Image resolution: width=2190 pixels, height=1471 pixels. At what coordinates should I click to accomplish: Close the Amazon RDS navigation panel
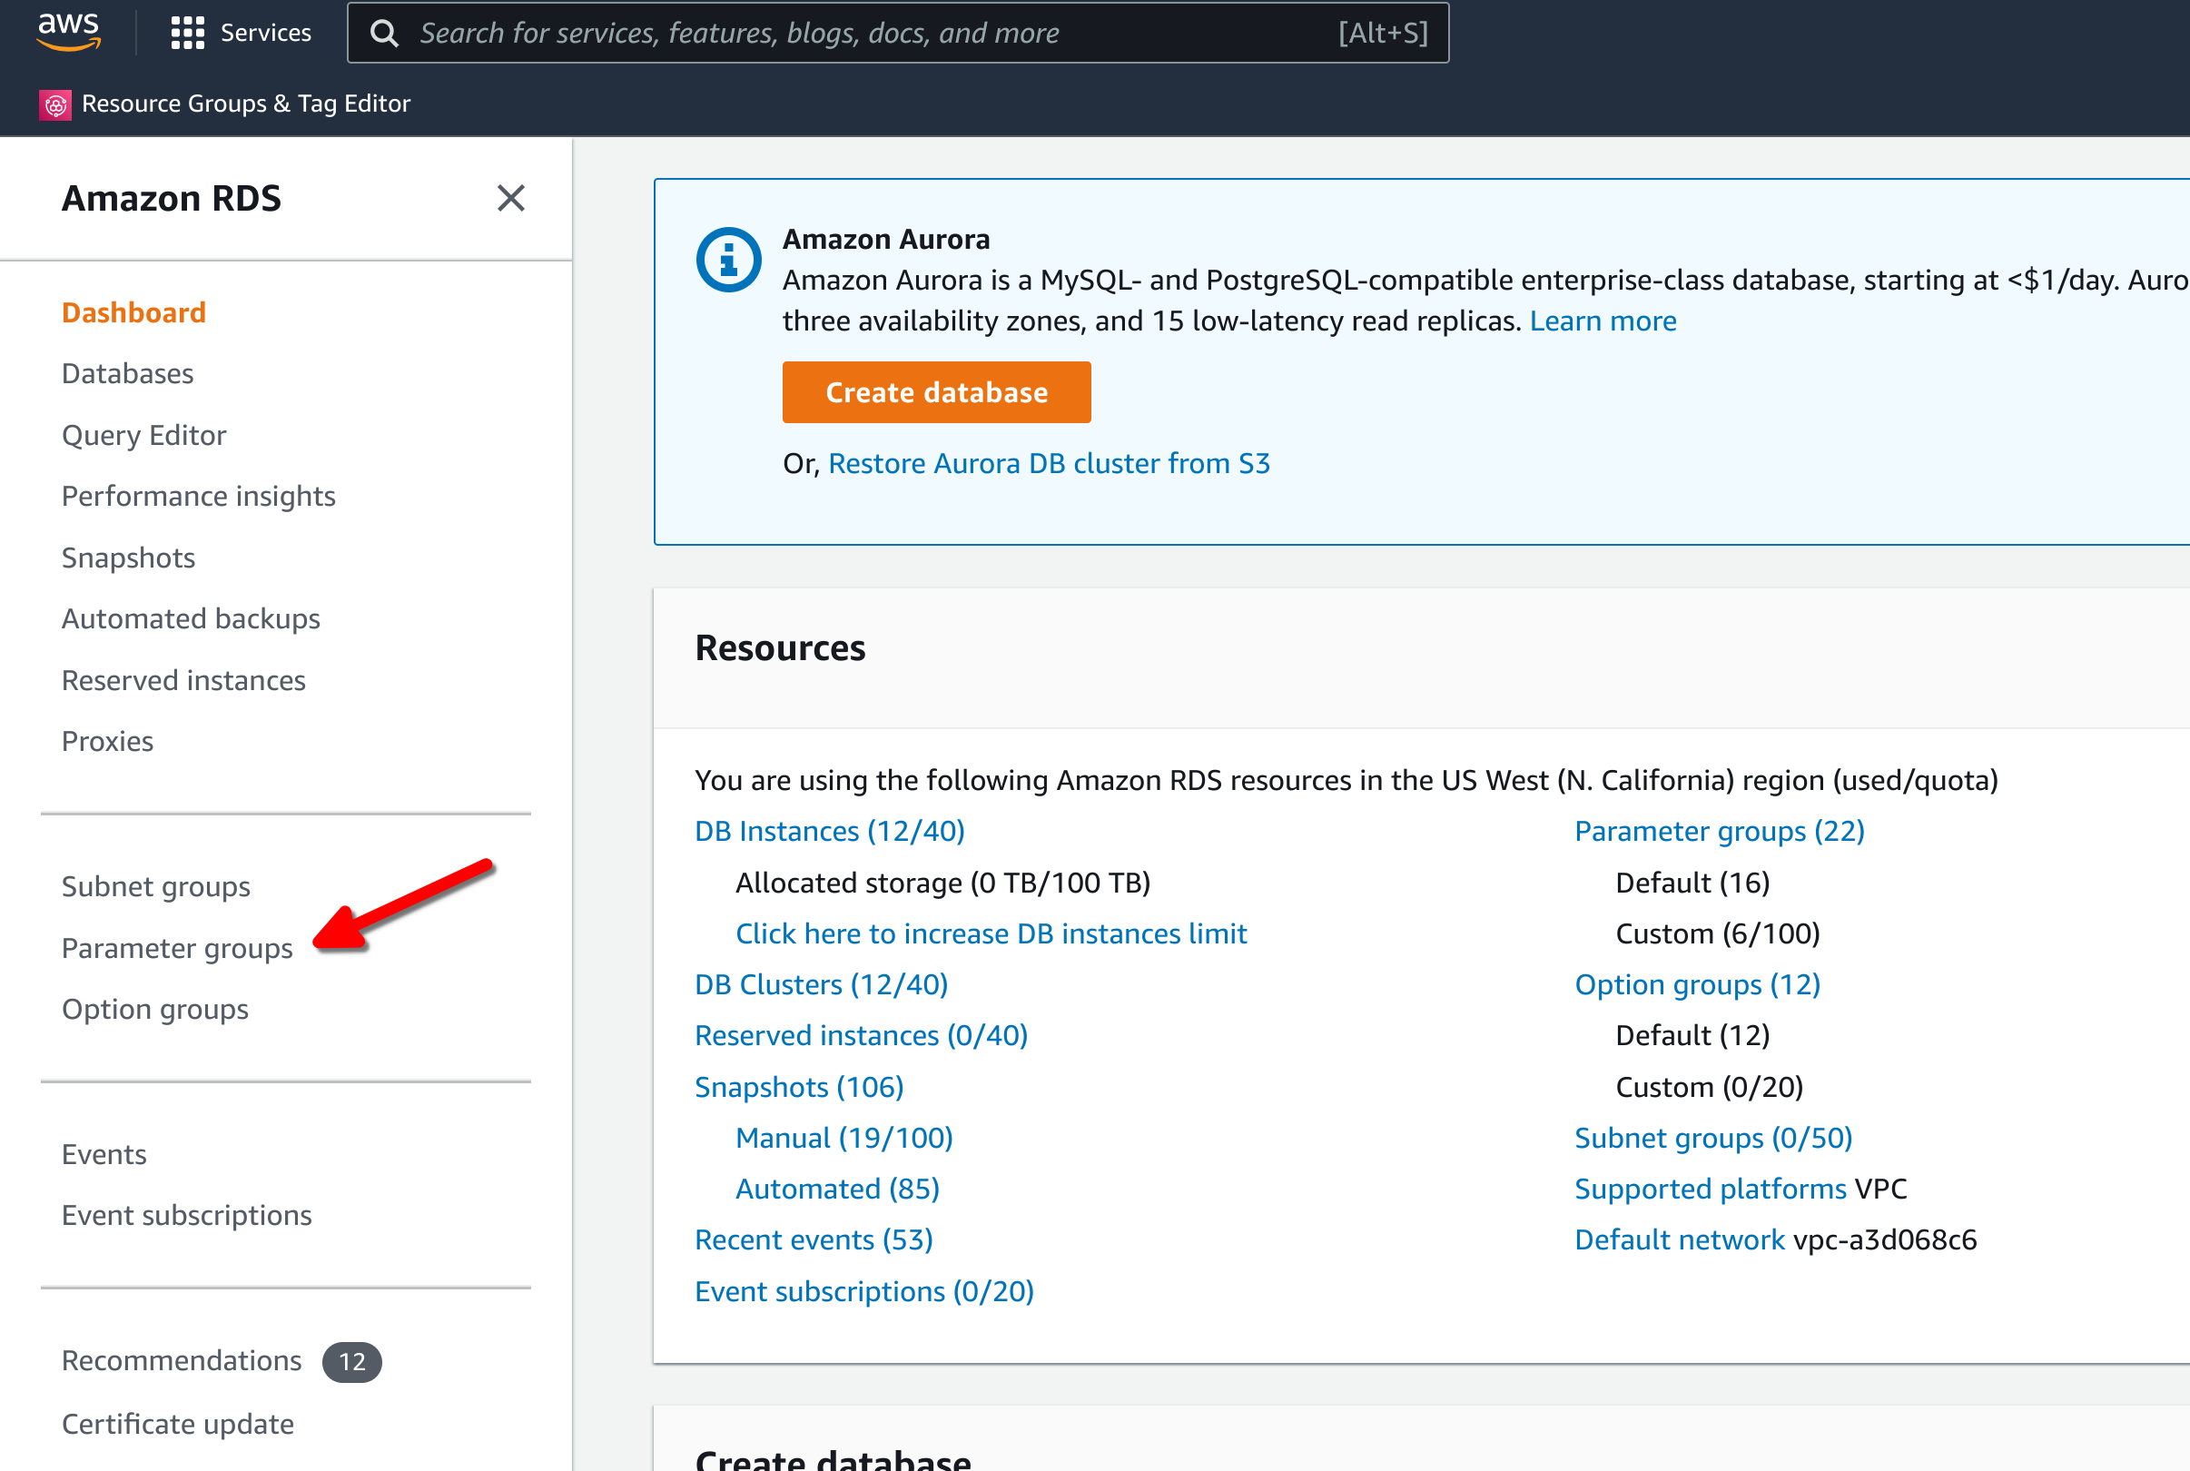(x=511, y=198)
